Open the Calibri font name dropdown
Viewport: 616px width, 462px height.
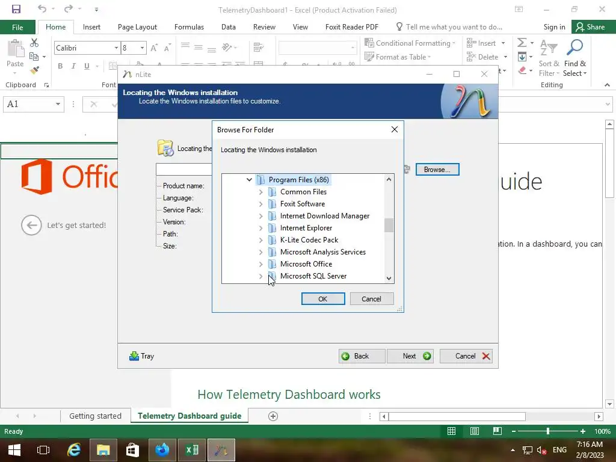pos(116,48)
